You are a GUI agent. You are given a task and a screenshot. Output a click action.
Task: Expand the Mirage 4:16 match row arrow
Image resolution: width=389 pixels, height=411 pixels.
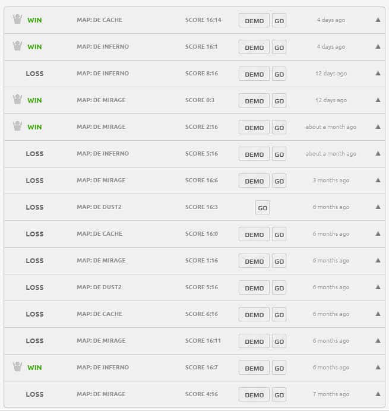pos(378,394)
